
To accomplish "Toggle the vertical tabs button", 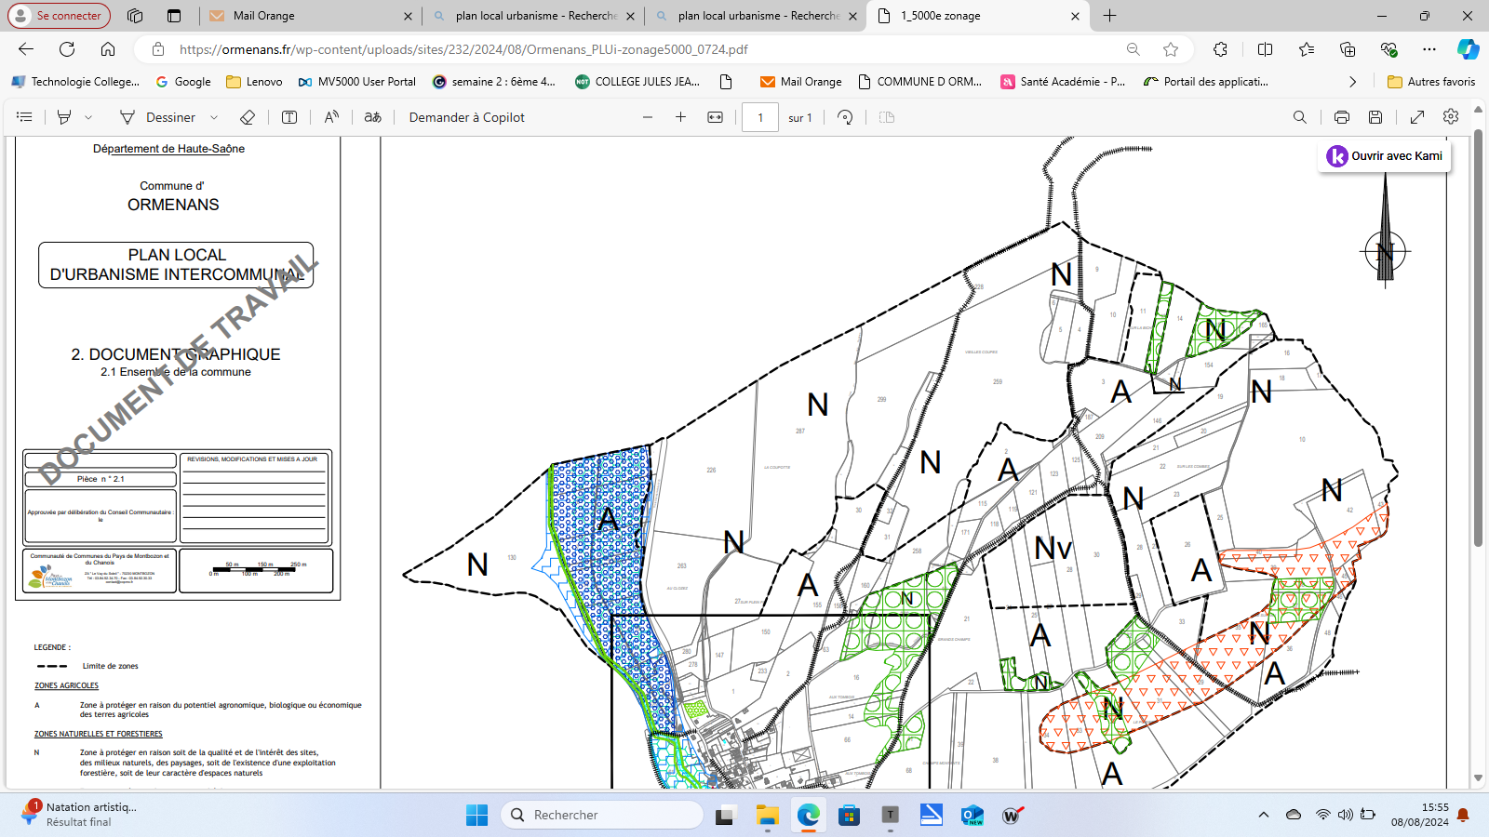I will point(174,16).
